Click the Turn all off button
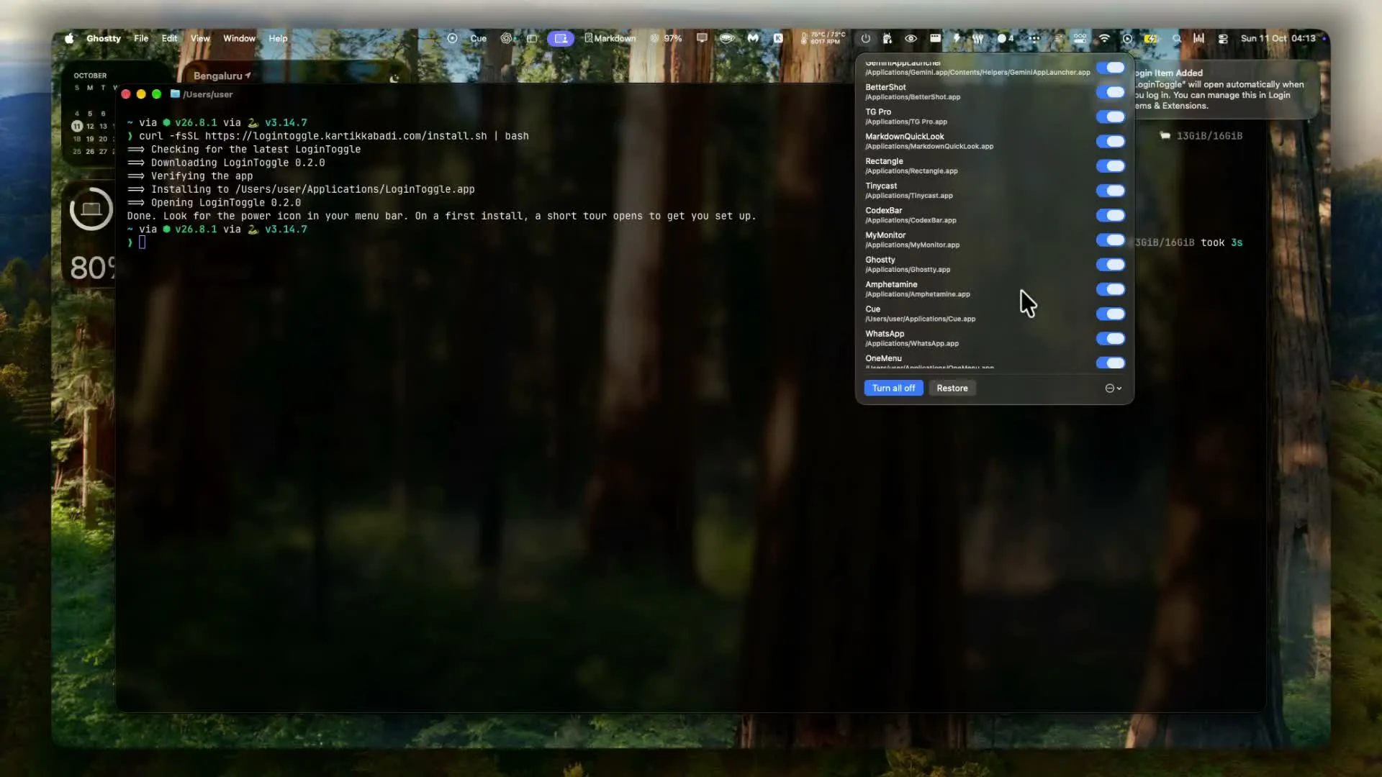Image resolution: width=1382 pixels, height=777 pixels. 893,388
